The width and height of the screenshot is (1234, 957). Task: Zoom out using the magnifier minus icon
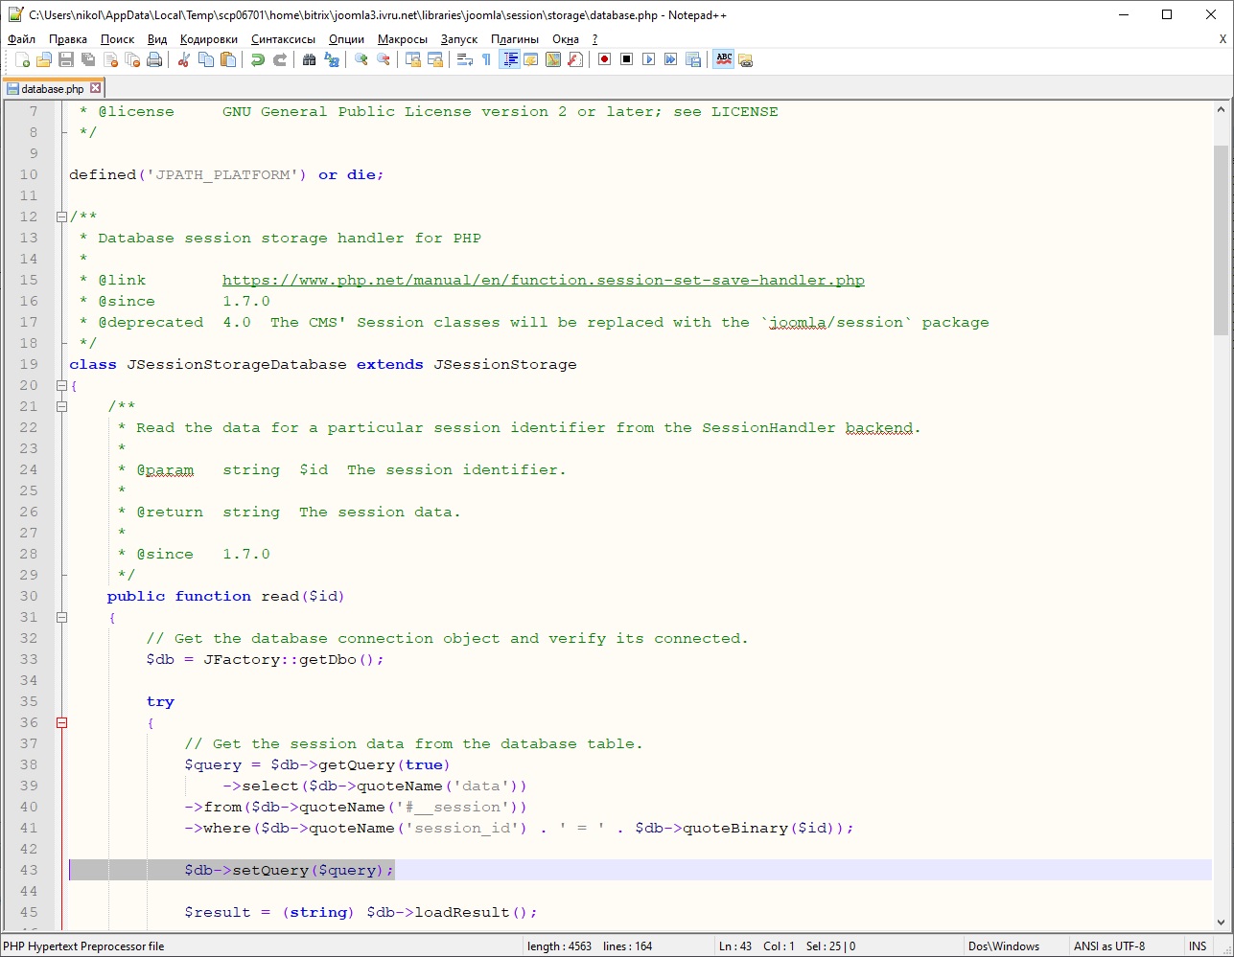[x=384, y=59]
